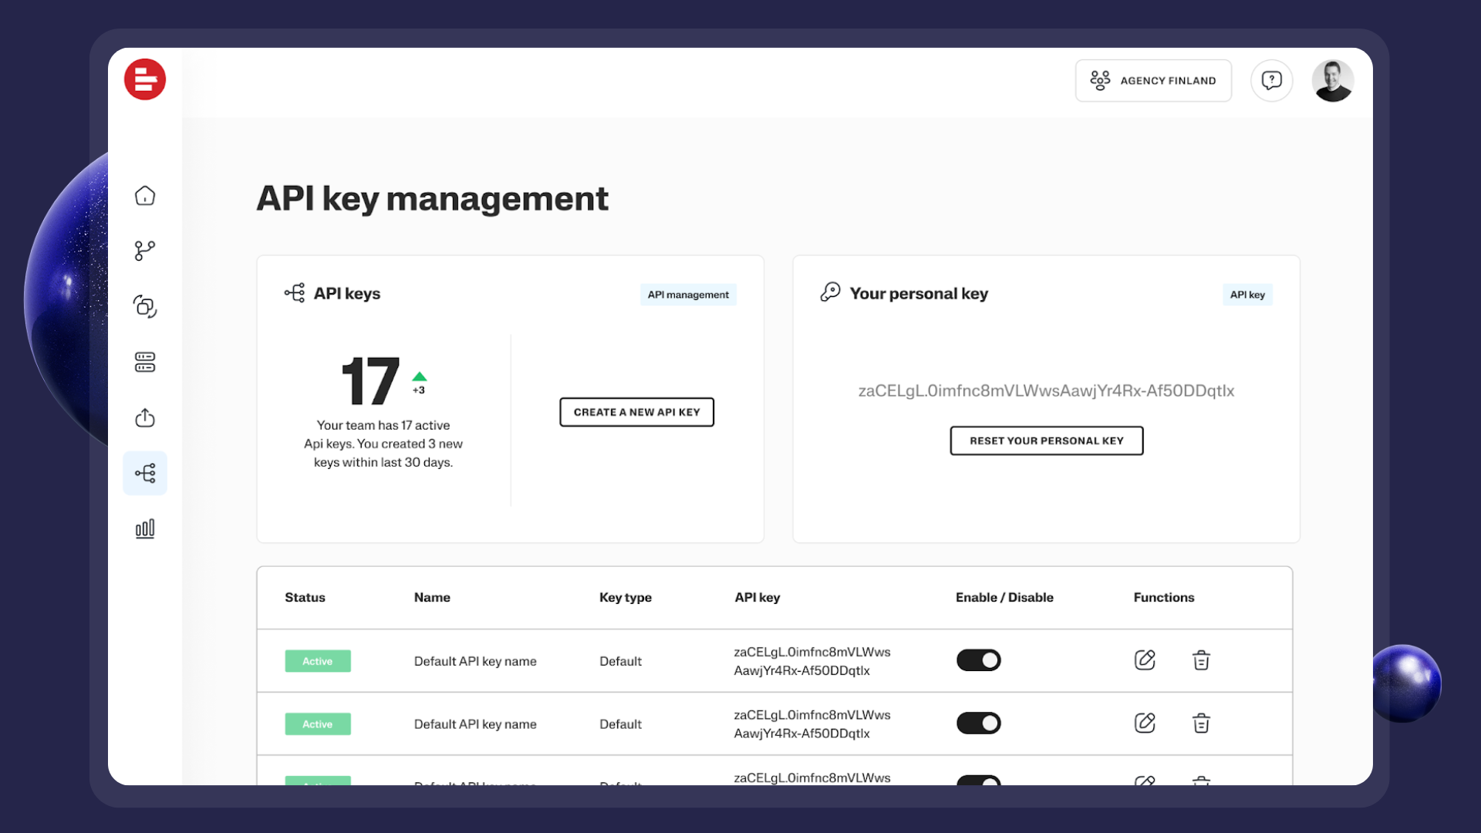Image resolution: width=1481 pixels, height=833 pixels.
Task: Open the server stack sidebar icon
Action: [x=145, y=362]
